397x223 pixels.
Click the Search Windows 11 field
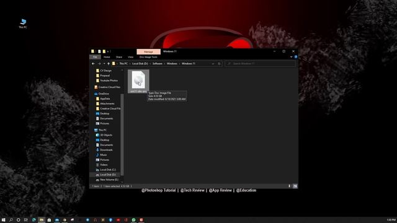[260, 64]
